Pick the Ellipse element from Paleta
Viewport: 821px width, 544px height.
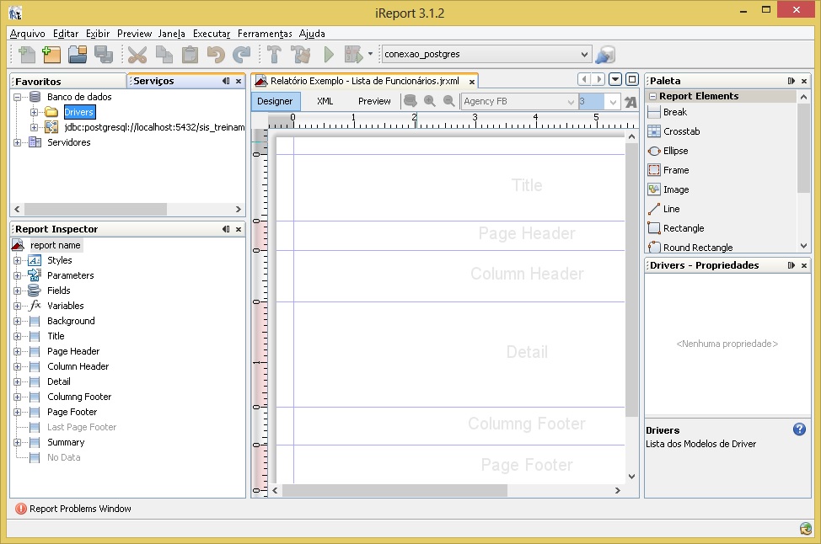(674, 151)
